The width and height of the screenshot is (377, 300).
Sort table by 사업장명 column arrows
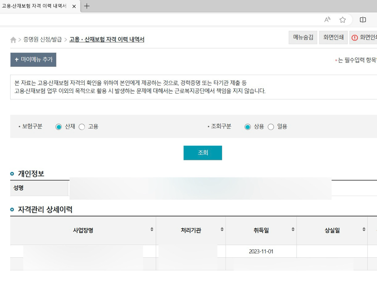tap(152, 229)
